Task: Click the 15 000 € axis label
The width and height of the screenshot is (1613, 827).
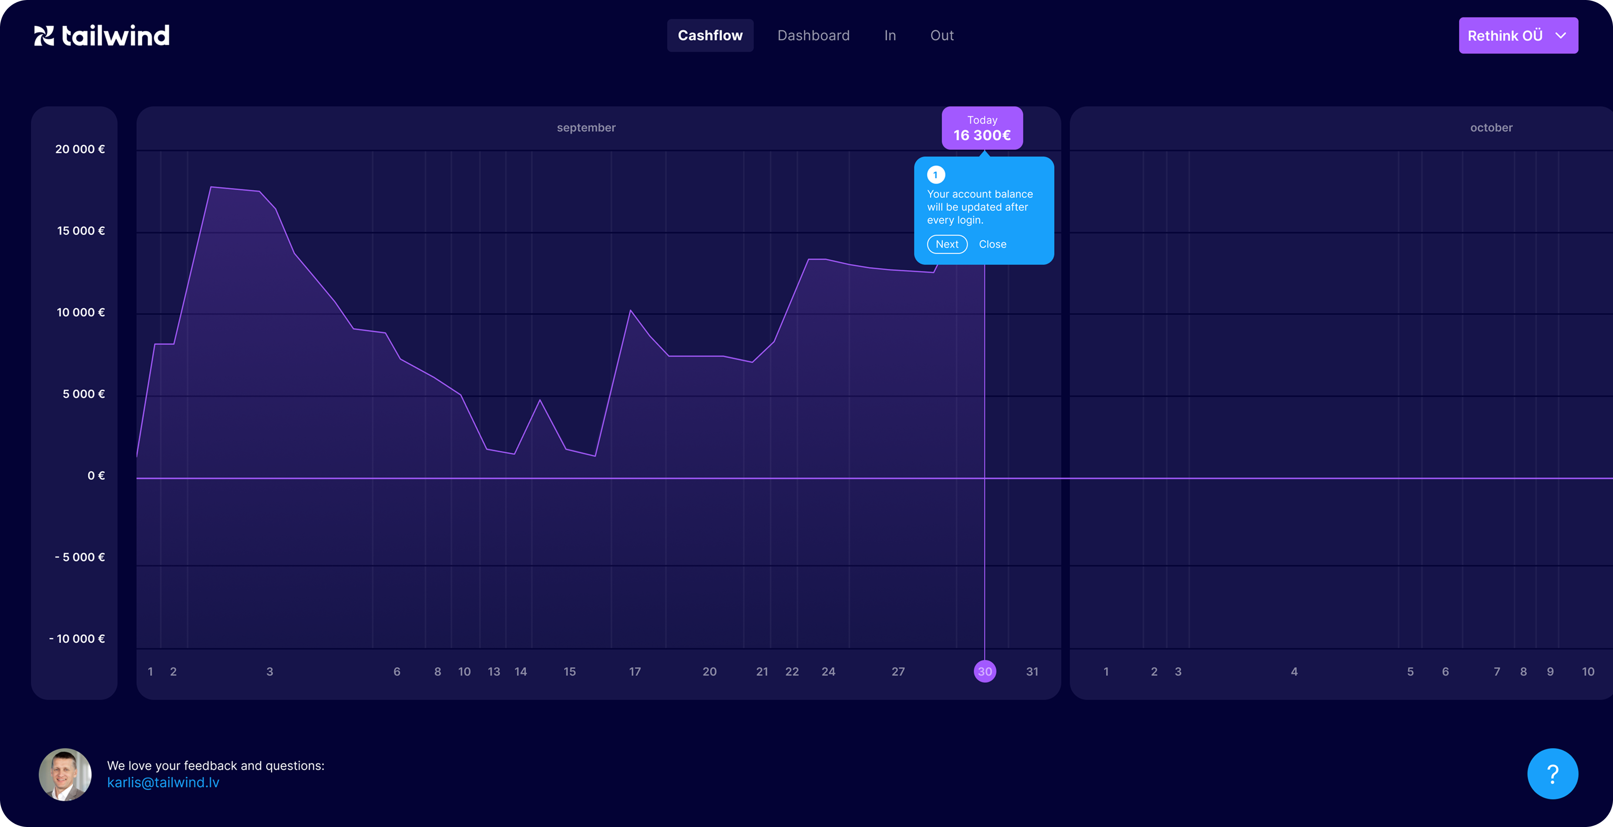Action: pyautogui.click(x=81, y=230)
